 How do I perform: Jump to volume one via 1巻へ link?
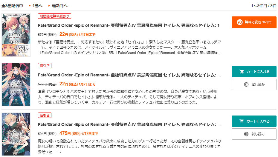pos(37,6)
